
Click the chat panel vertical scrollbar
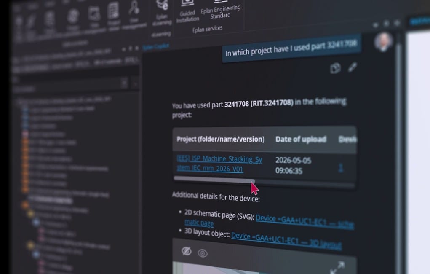pyautogui.click(x=399, y=154)
